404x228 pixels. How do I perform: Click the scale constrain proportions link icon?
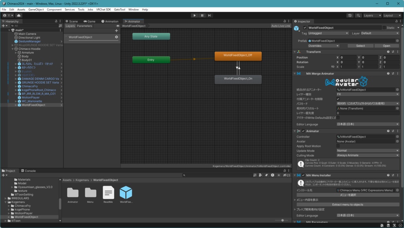click(x=333, y=67)
